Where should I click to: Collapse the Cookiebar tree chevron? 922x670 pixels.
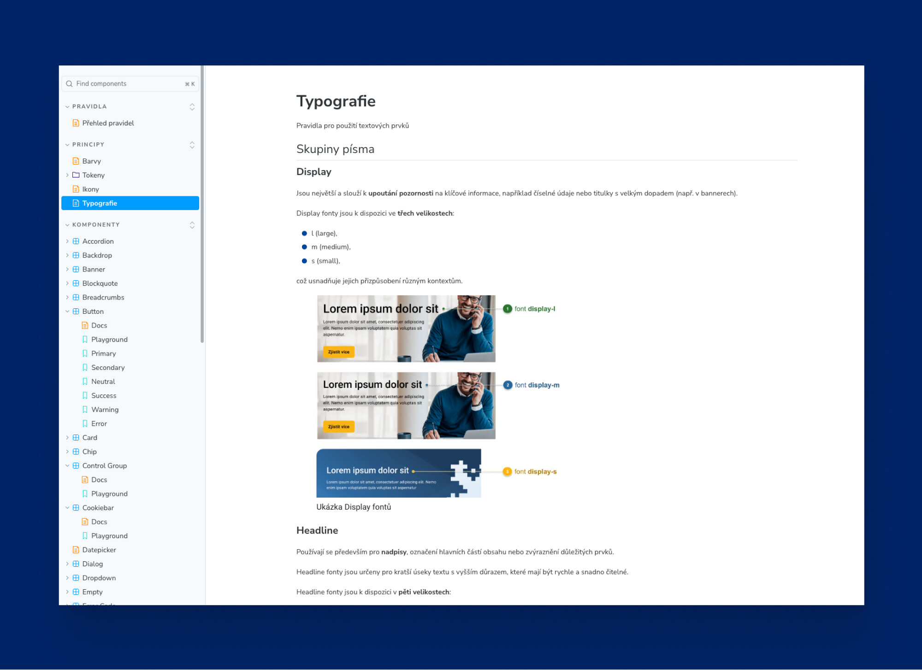67,508
